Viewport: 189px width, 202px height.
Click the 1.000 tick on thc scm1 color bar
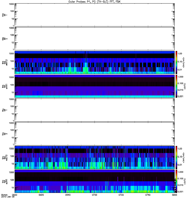click(180, 172)
